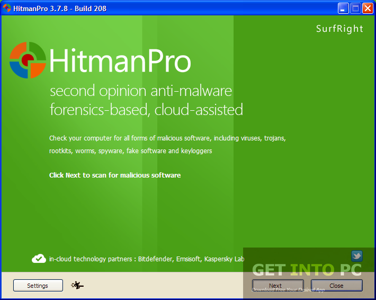Click the large HitmanPro heading text
Viewport: 376px width, 300px height.
tap(120, 61)
